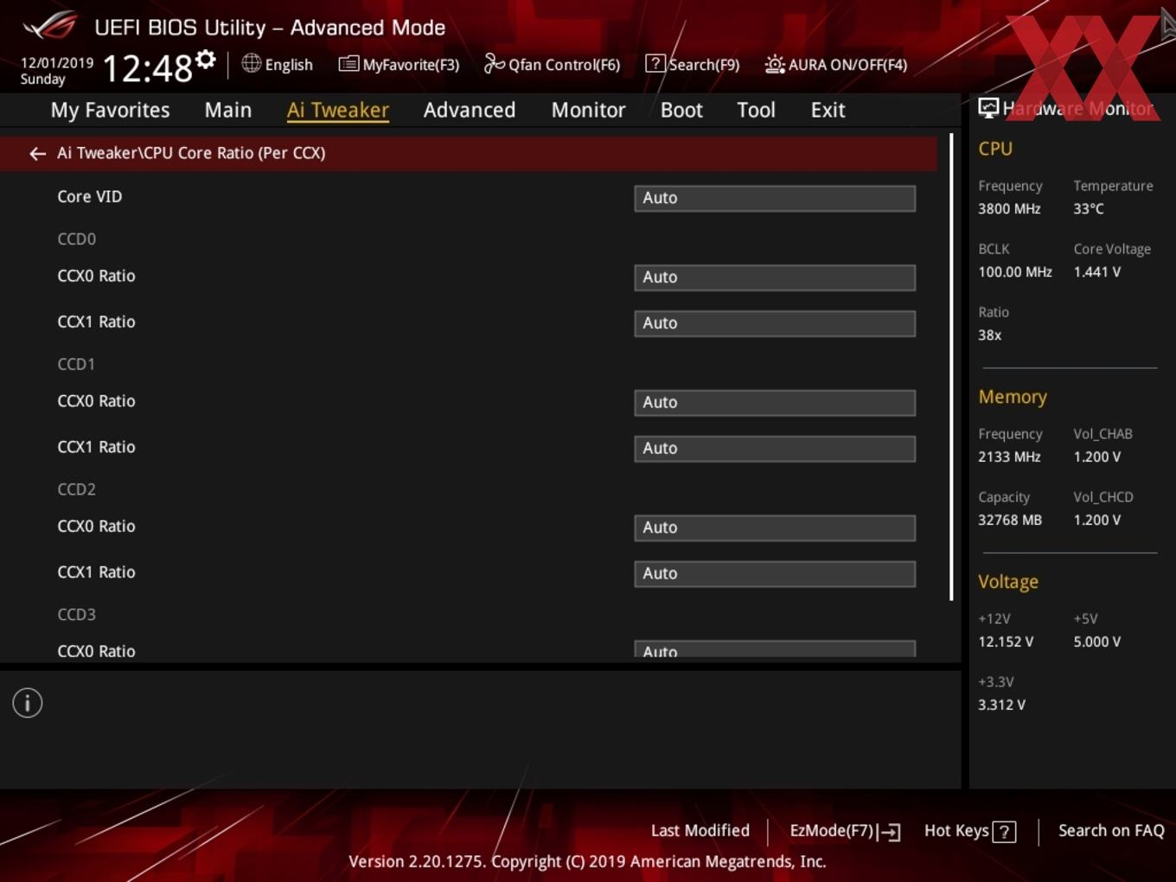Open MyFavorite(F3) panel
This screenshot has height=882, width=1176.
(x=399, y=65)
